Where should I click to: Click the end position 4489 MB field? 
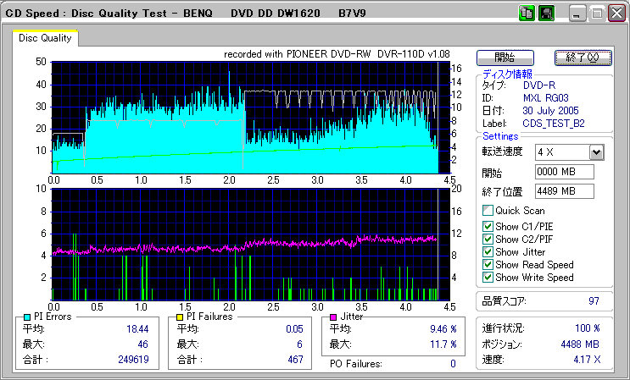click(564, 190)
